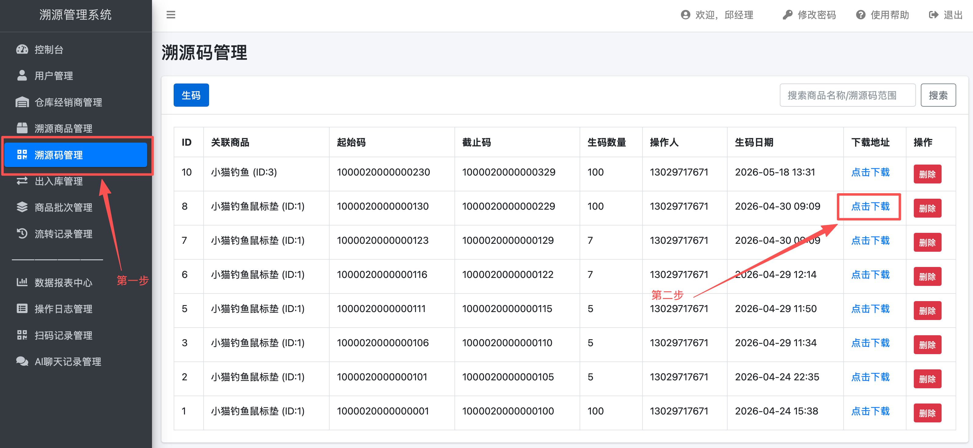Click the user avatar icon beside 欢迎
This screenshot has height=448, width=973.
pyautogui.click(x=685, y=15)
